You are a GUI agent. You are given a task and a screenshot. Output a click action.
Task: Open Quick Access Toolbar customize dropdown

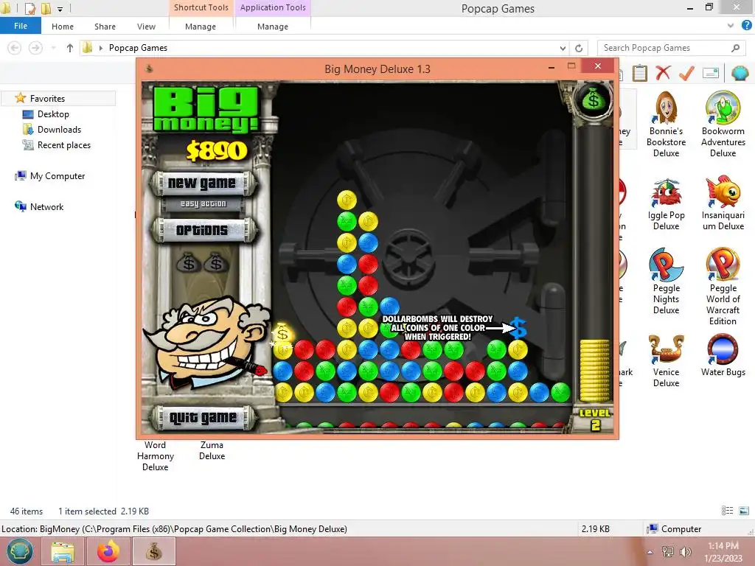[60, 9]
